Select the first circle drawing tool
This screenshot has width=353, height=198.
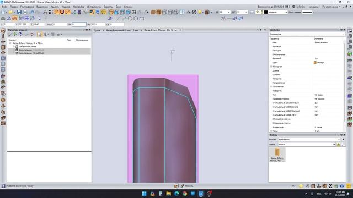coord(130,18)
